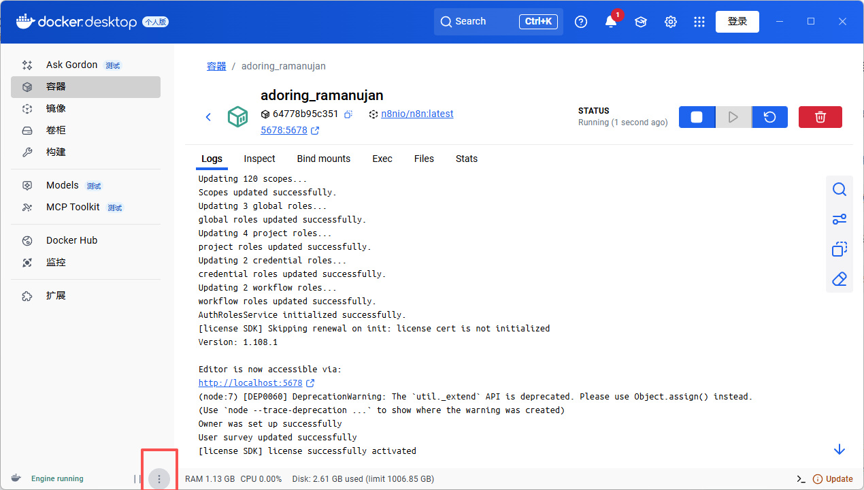Click the Engine running status text
The width and height of the screenshot is (864, 490).
pyautogui.click(x=57, y=479)
